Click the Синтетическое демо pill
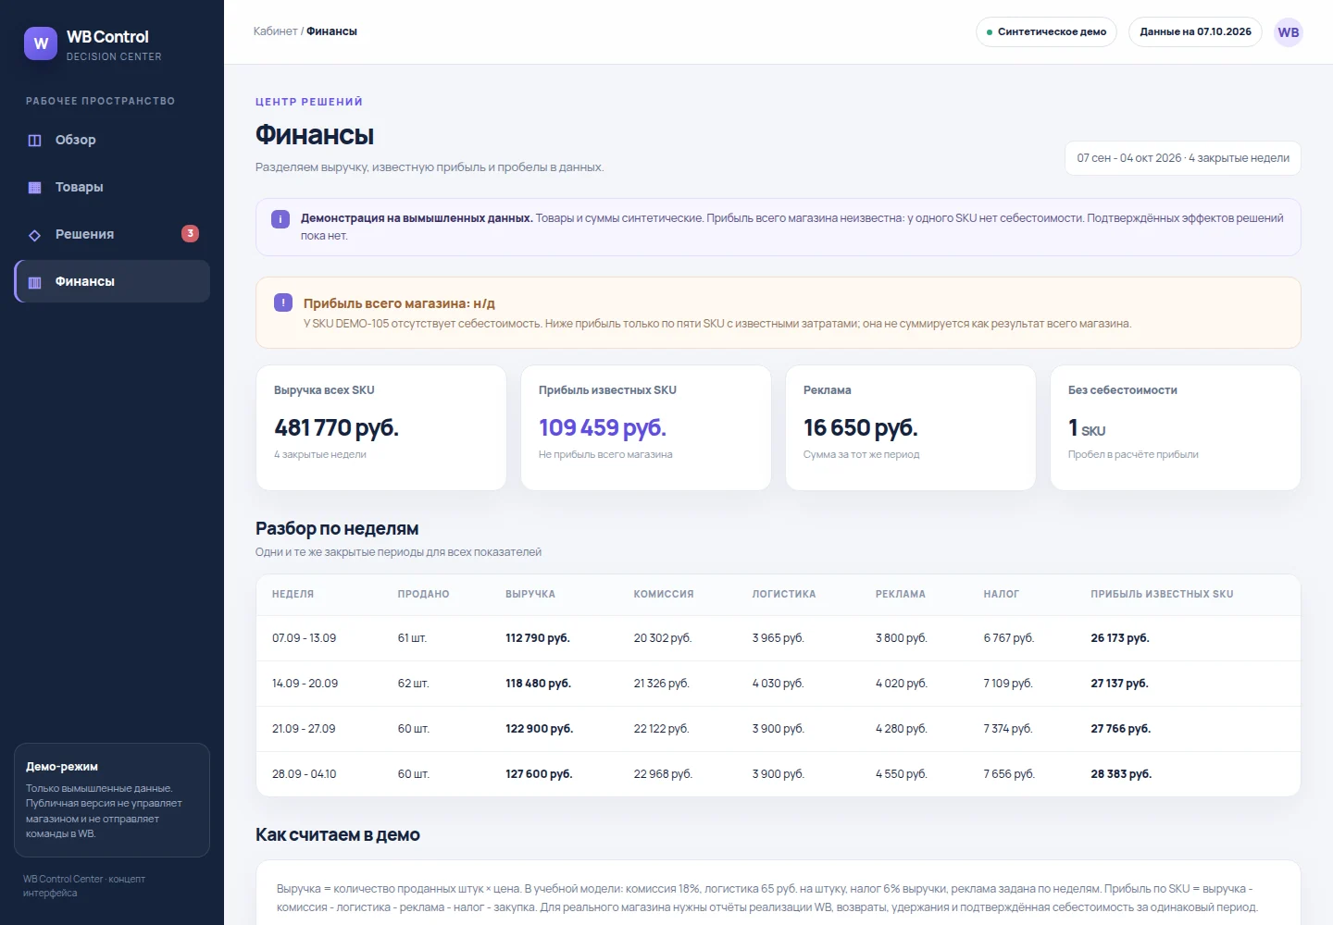The image size is (1333, 925). pos(1046,31)
